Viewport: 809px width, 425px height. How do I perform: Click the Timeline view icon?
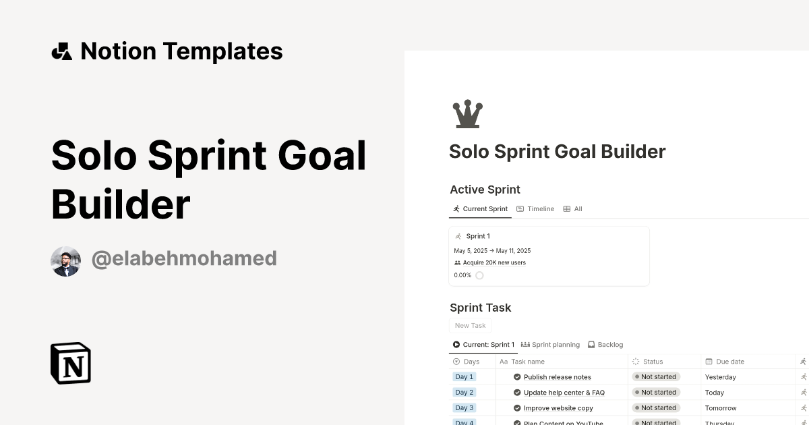tap(520, 208)
